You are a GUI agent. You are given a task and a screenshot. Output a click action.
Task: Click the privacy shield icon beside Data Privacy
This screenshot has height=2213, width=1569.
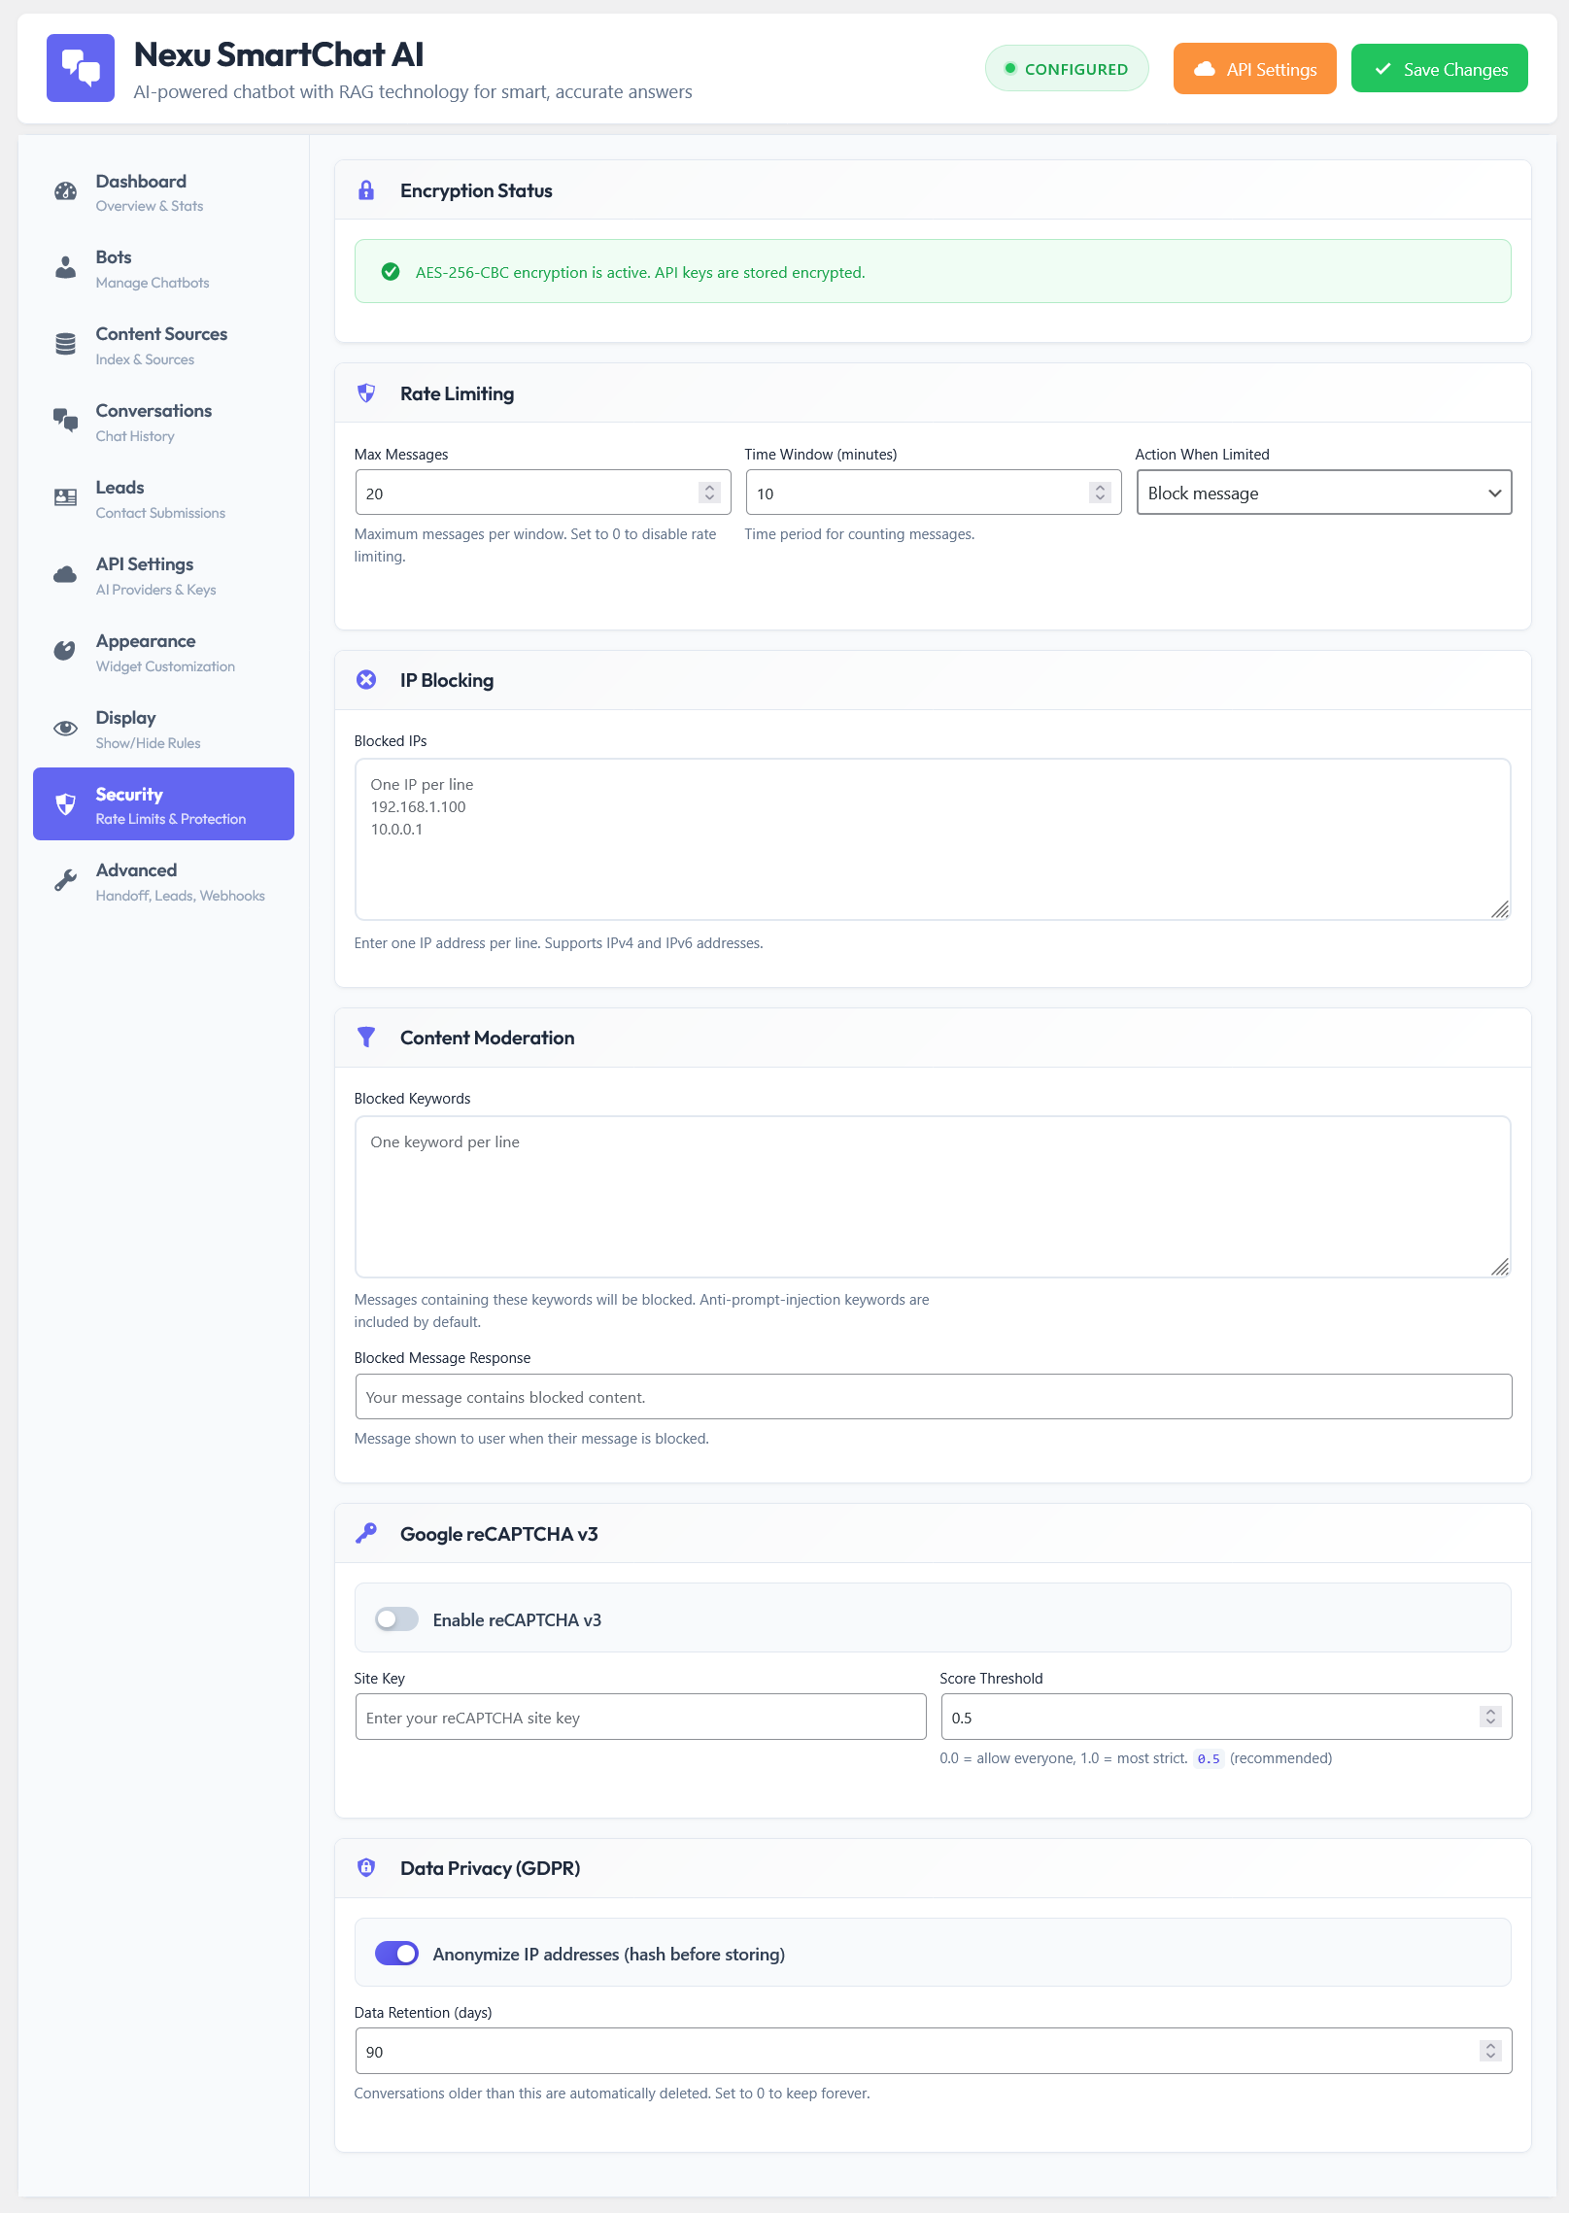(x=366, y=1867)
